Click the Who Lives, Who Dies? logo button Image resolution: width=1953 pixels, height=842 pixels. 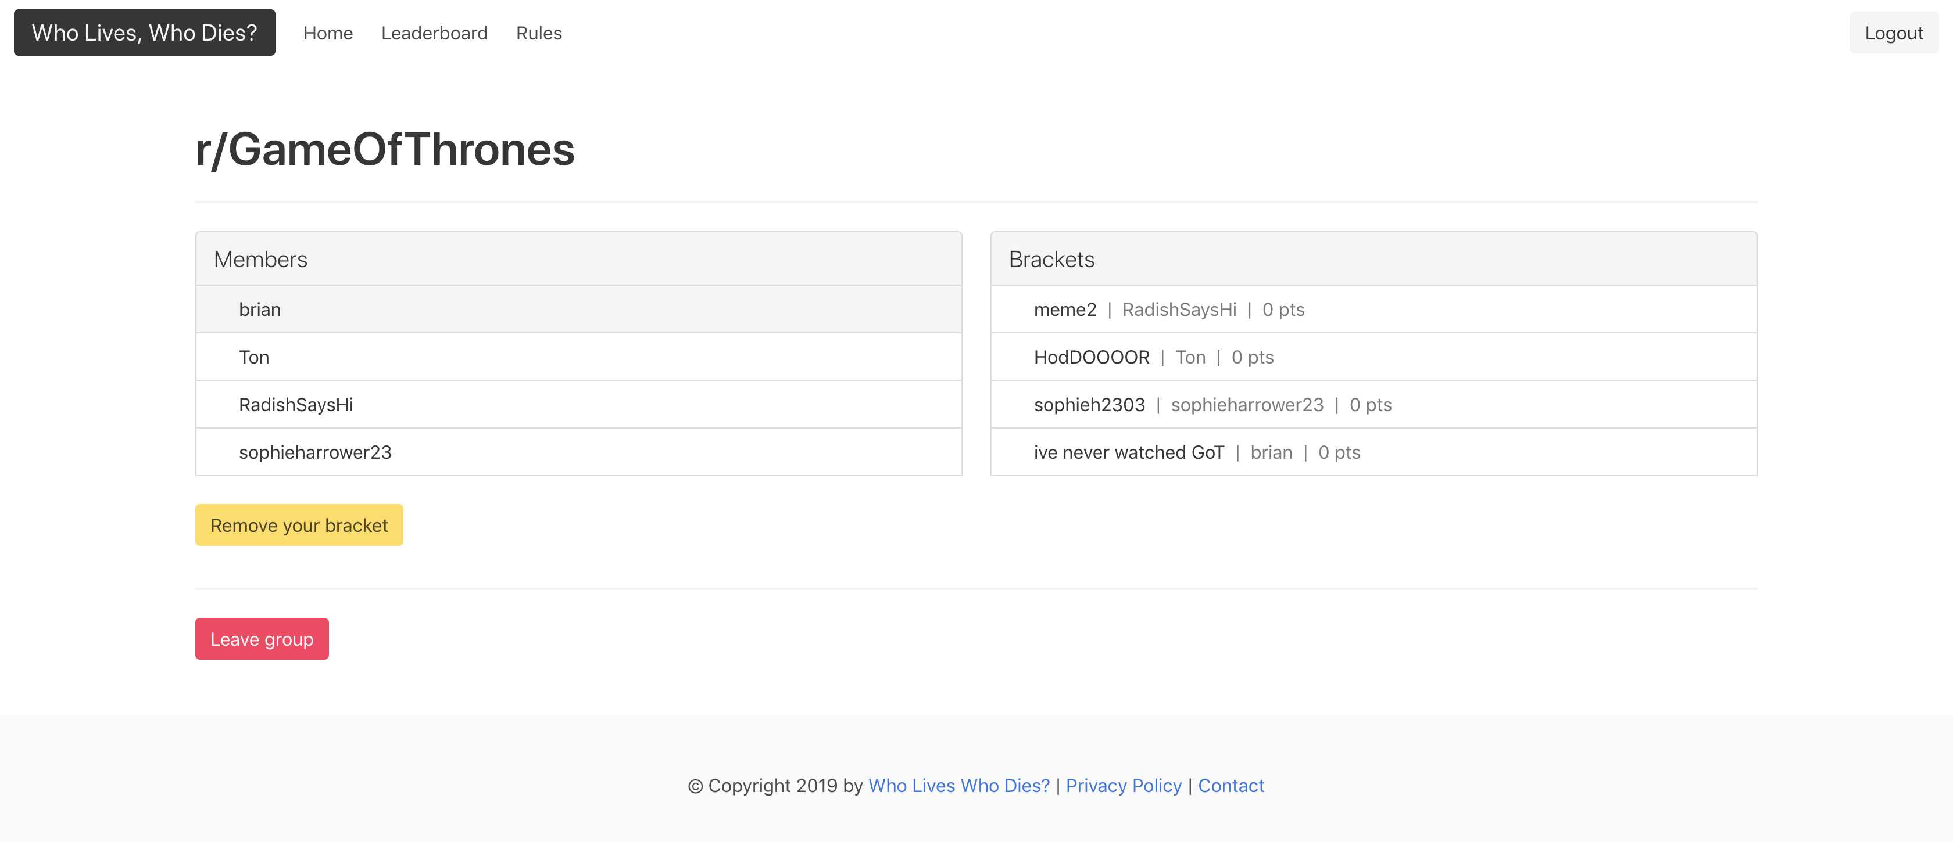(x=144, y=33)
